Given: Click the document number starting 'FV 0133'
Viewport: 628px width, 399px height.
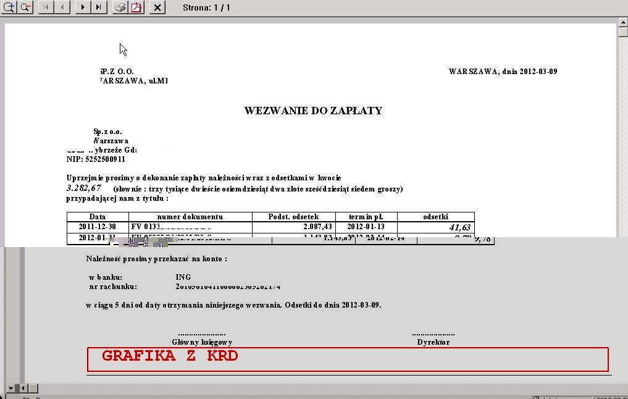Looking at the screenshot, I should click(171, 227).
